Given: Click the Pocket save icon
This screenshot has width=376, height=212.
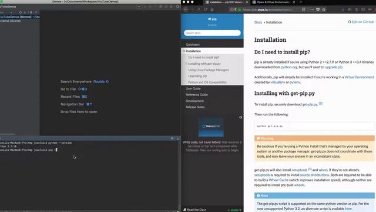Looking at the screenshot, I should (318, 9).
